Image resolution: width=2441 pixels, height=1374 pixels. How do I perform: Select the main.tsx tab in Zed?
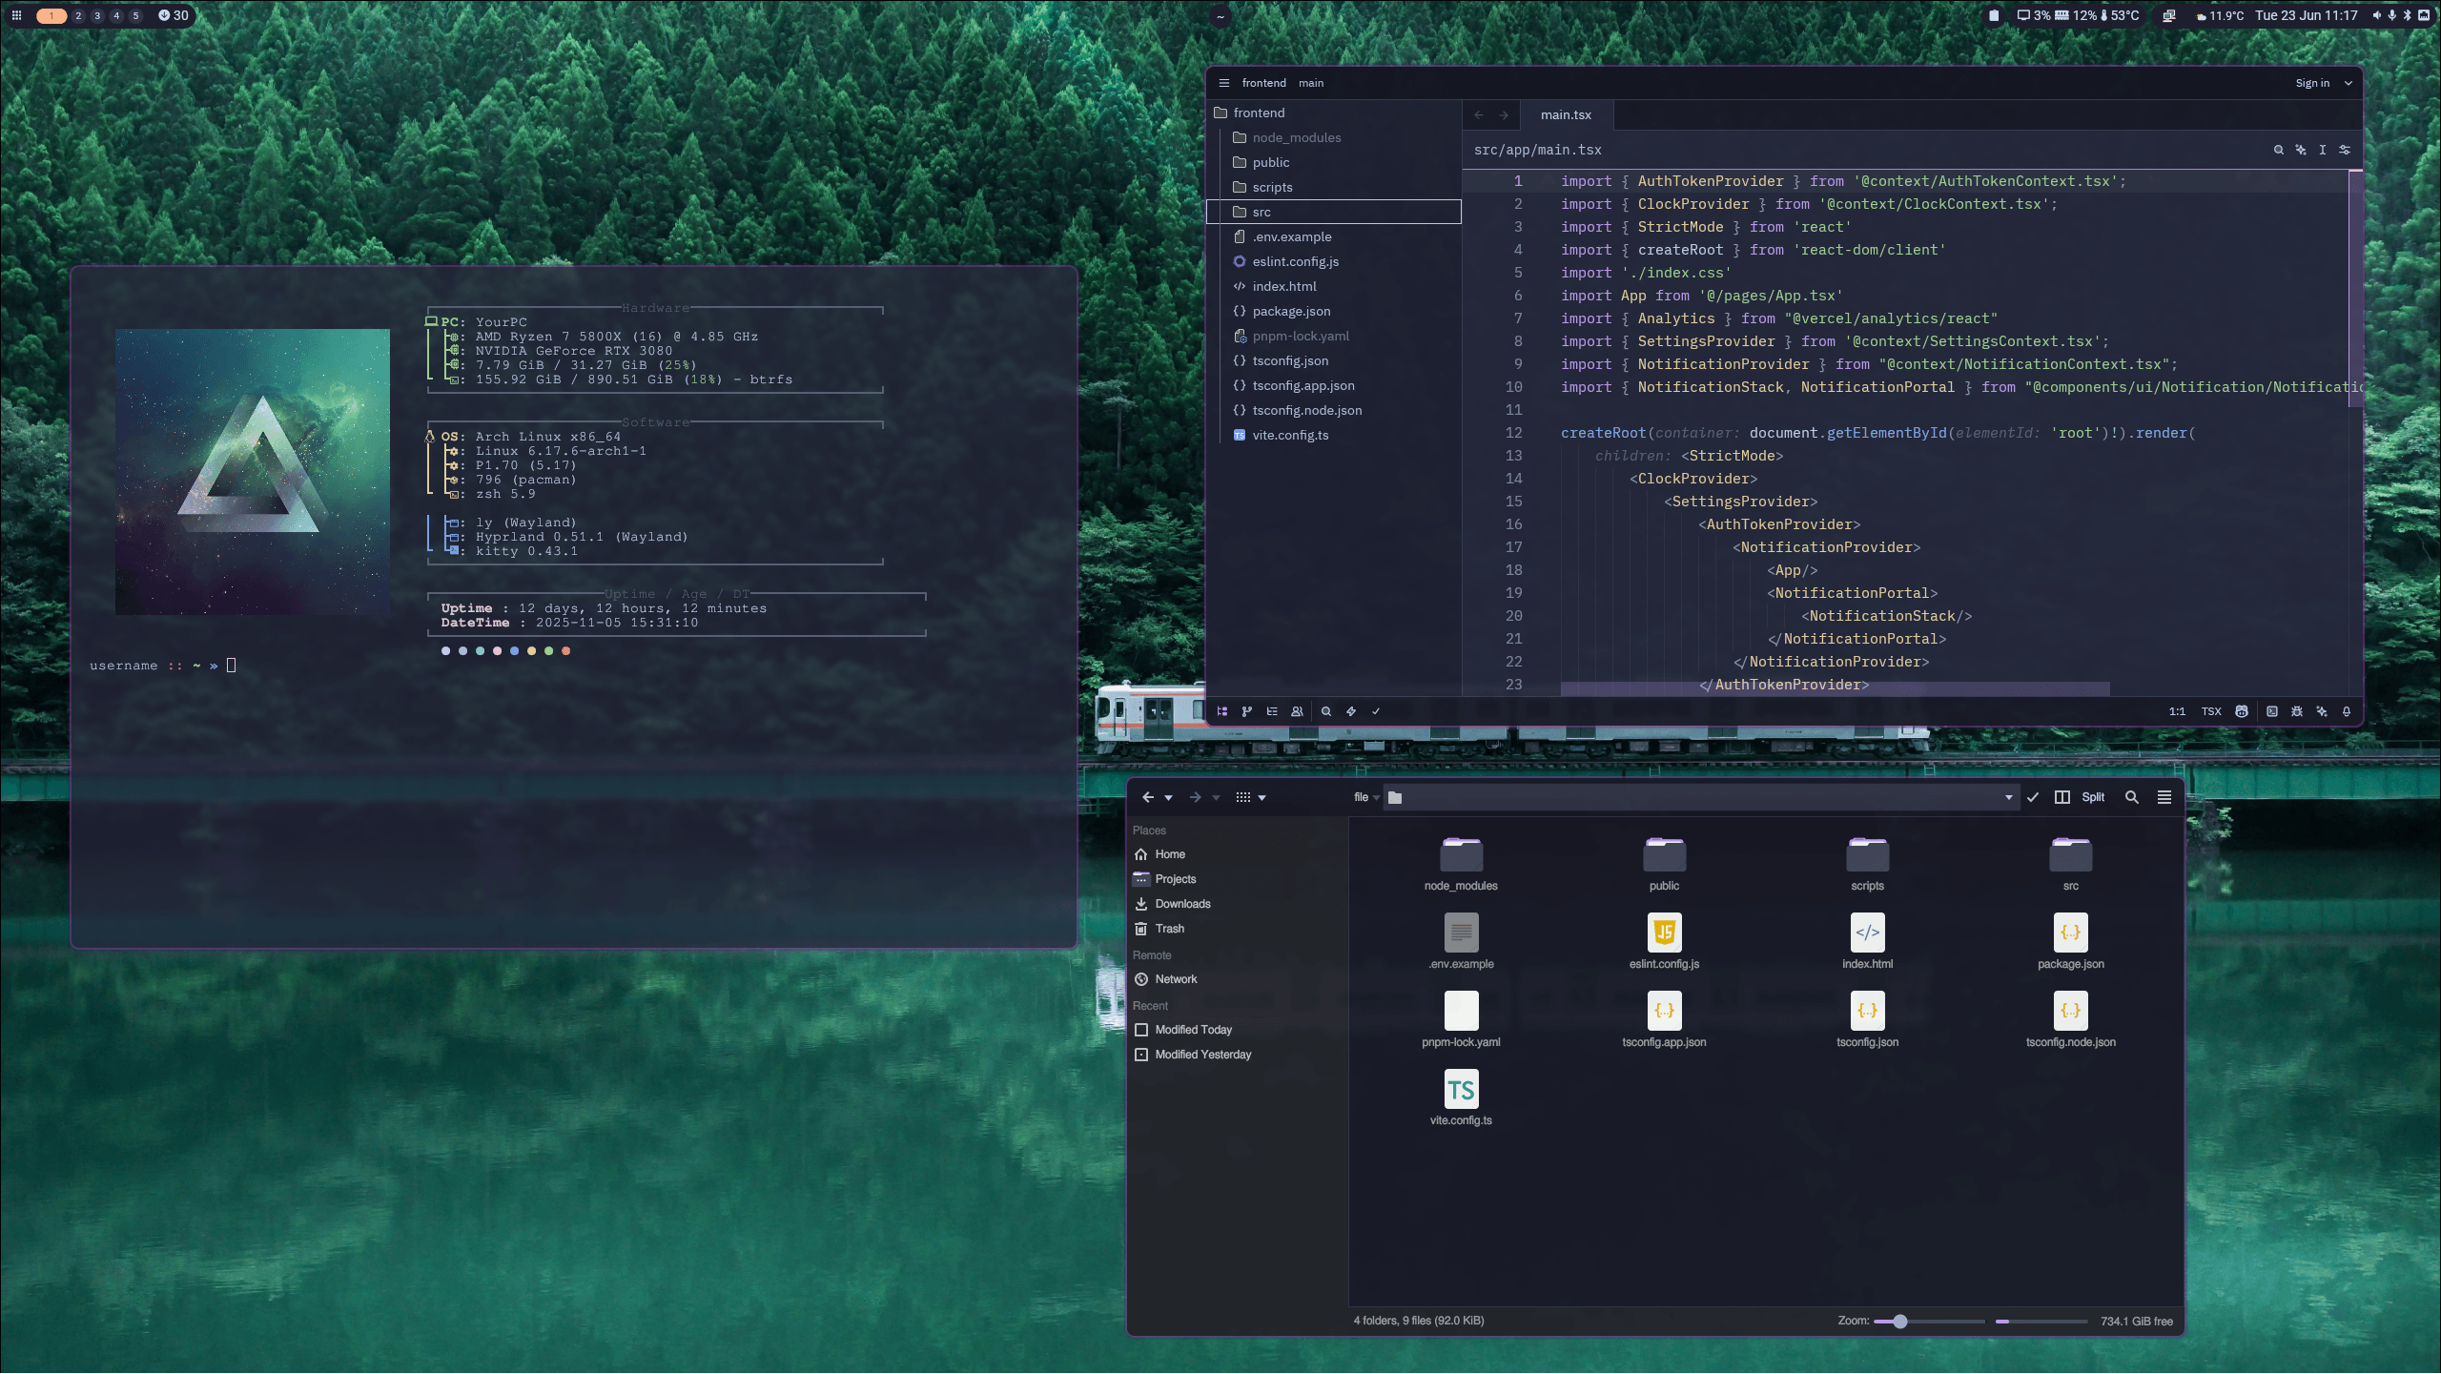point(1566,114)
